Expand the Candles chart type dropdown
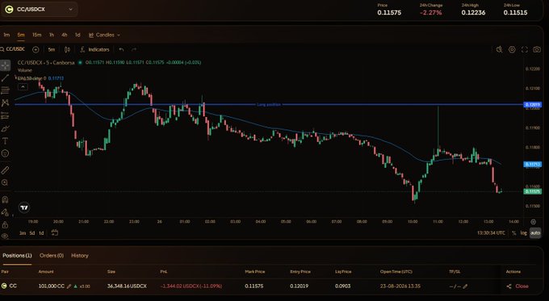Viewport: 549px width, 301px height. [x=104, y=35]
